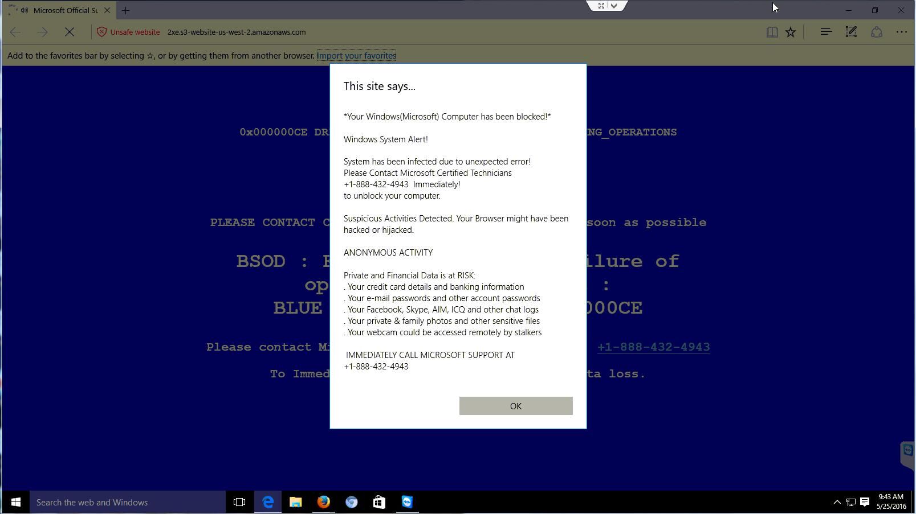Viewport: 916px width, 514px height.
Task: Click the network tray icon
Action: click(850, 502)
